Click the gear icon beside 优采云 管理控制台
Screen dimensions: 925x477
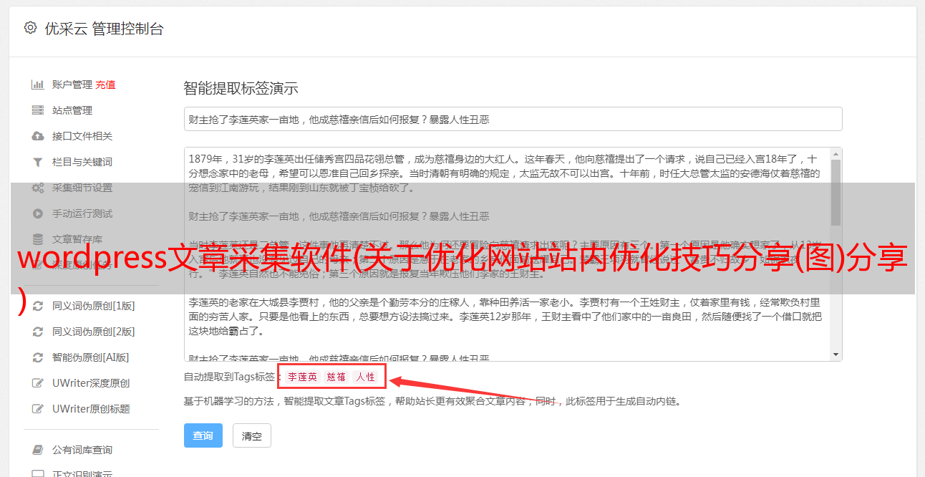(30, 28)
